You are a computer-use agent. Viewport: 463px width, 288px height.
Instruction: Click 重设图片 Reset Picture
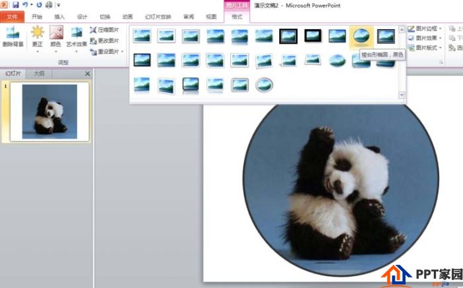coord(104,52)
